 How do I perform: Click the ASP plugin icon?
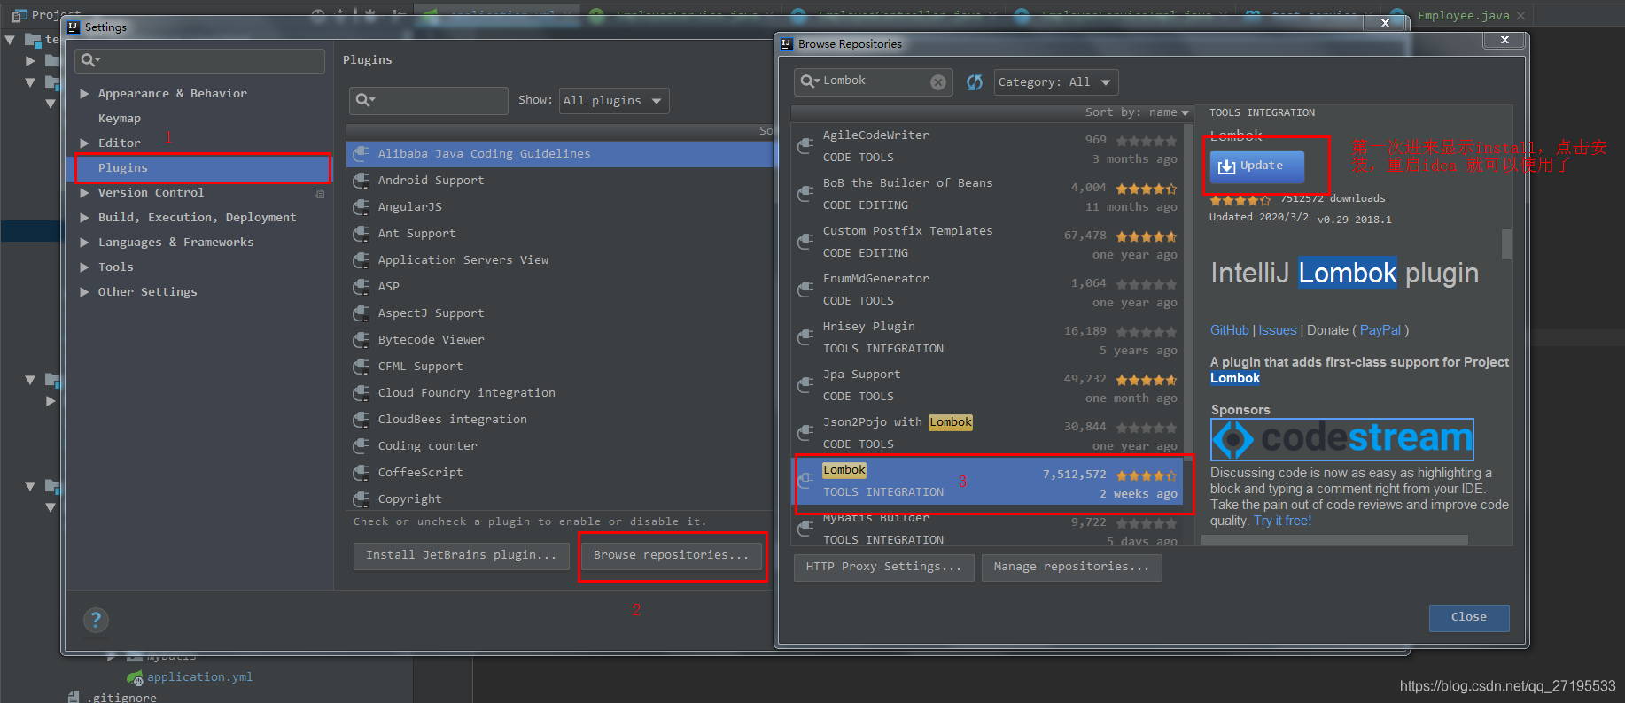(x=362, y=287)
